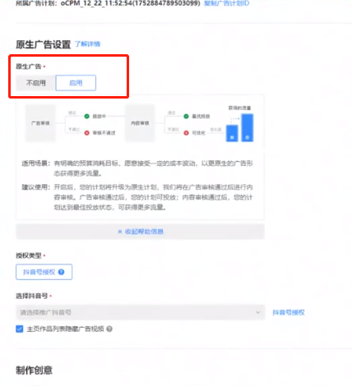
Task: Click the red 可优化 status icon
Action: click(186, 133)
